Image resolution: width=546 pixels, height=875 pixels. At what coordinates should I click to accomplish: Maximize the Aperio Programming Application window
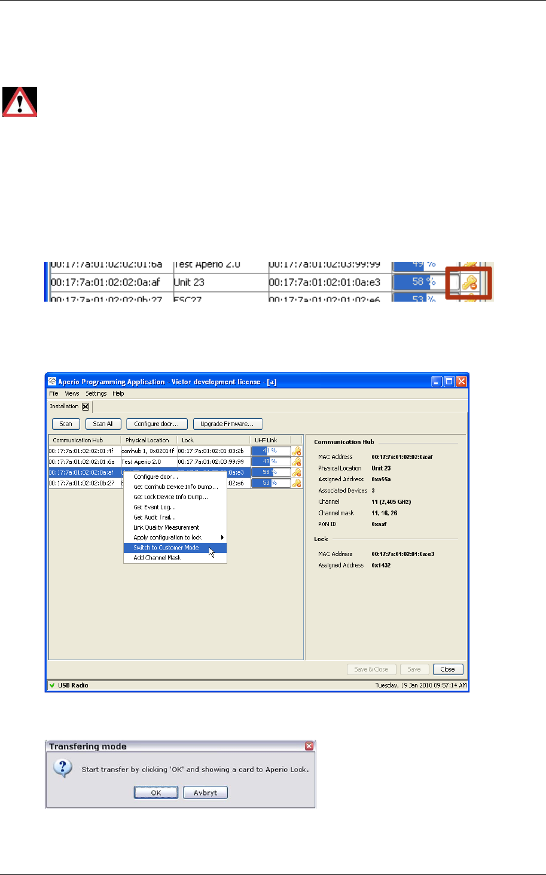pyautogui.click(x=449, y=381)
